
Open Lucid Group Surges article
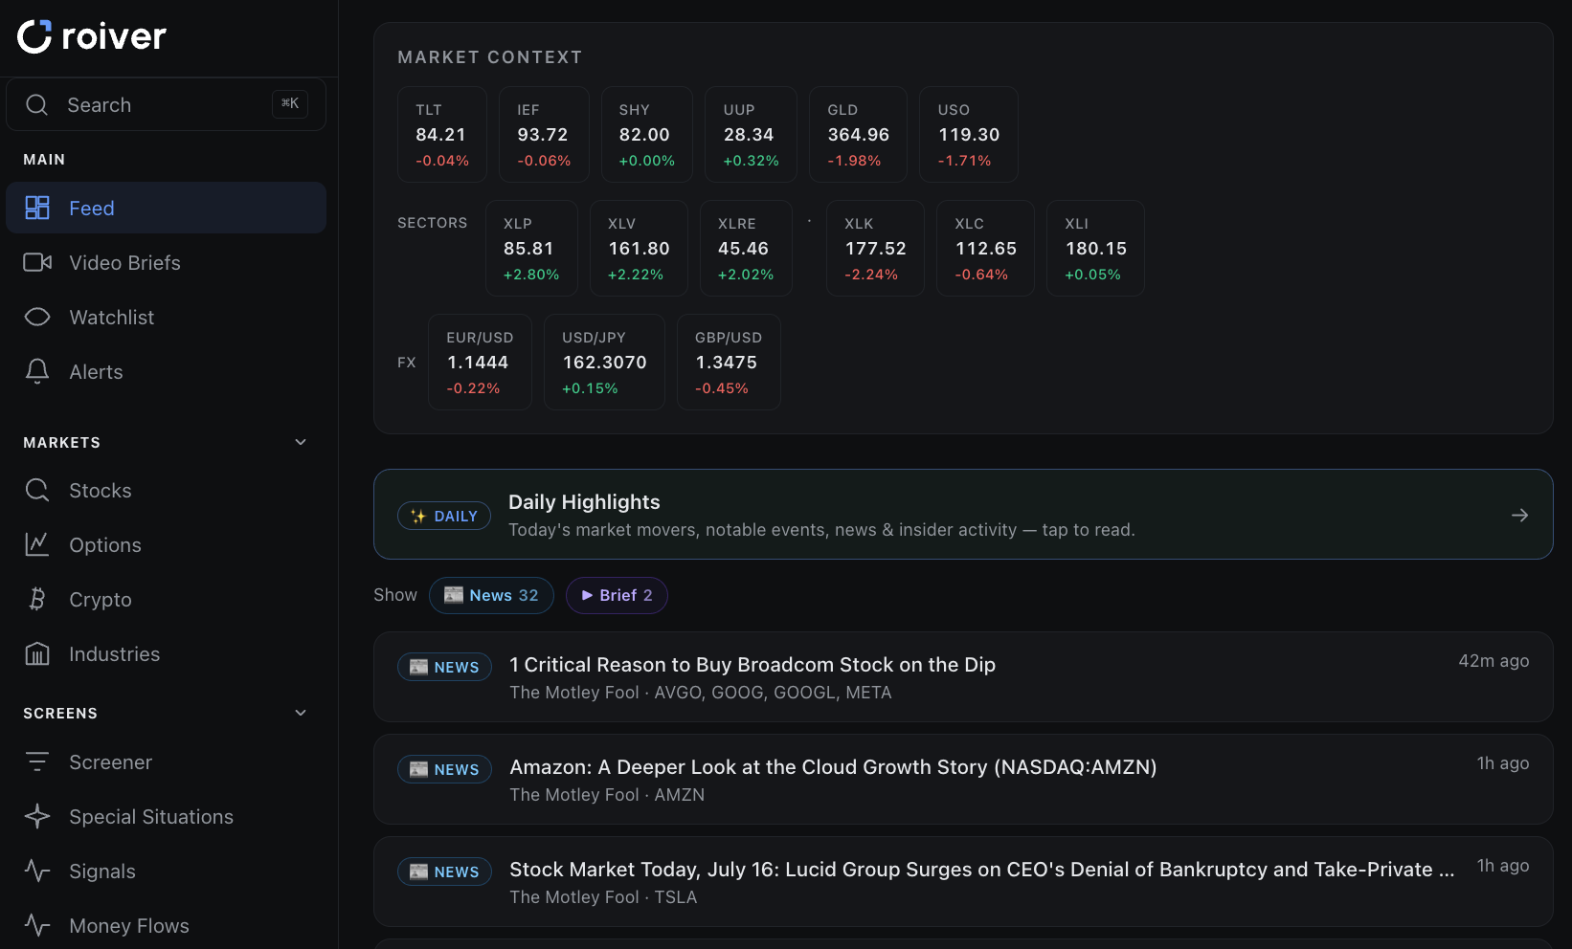tap(963, 881)
